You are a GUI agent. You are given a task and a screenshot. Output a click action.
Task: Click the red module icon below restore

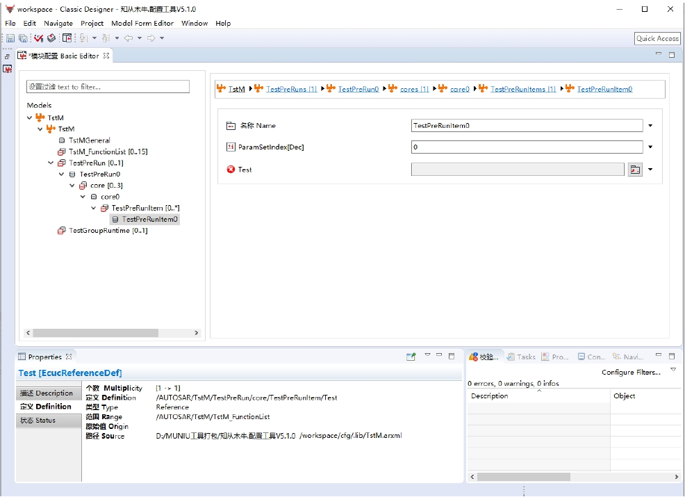[8, 69]
